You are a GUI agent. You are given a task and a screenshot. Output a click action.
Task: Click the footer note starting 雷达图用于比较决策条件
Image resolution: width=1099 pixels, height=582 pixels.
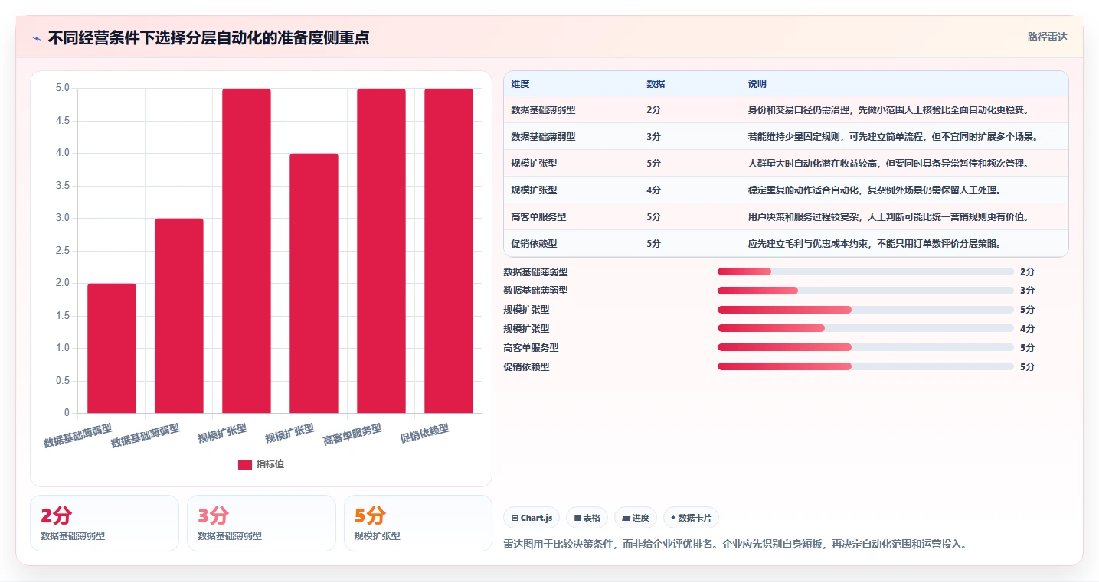(735, 545)
